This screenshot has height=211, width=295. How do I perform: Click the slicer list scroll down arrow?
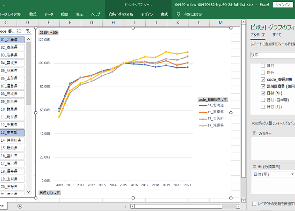coord(29,192)
